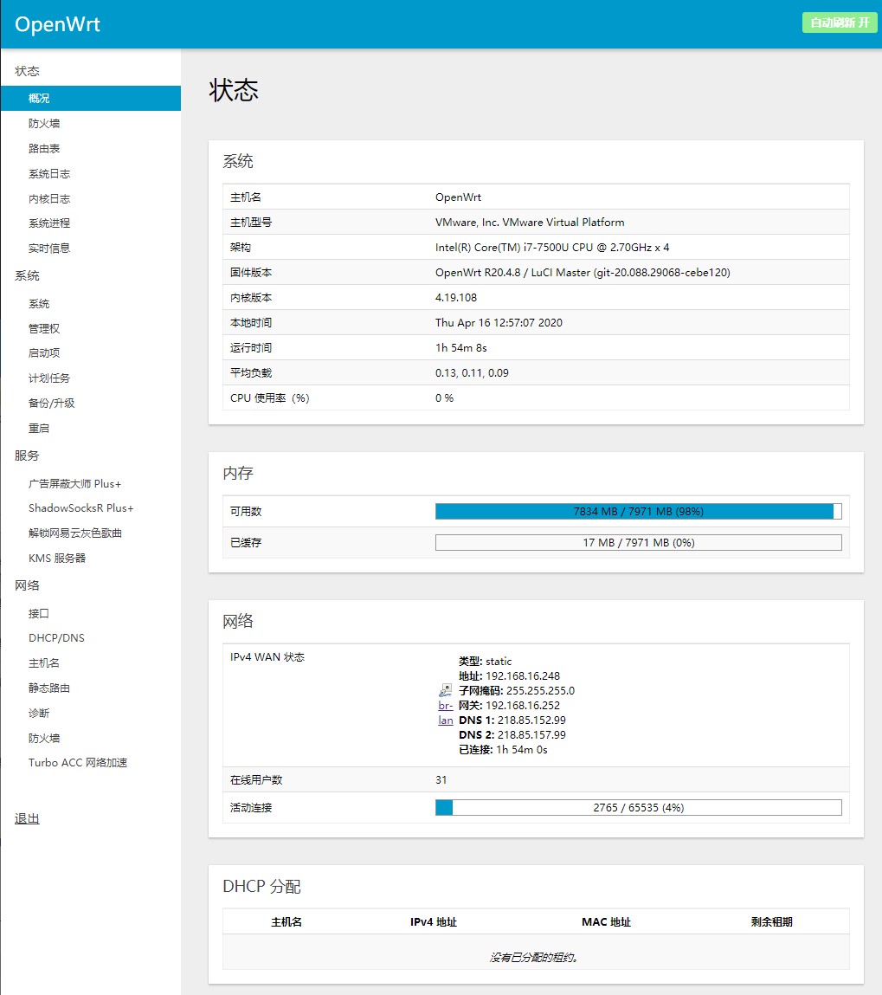Select Intel Core i7-7500U architecture text
The width and height of the screenshot is (882, 995).
[x=551, y=248]
